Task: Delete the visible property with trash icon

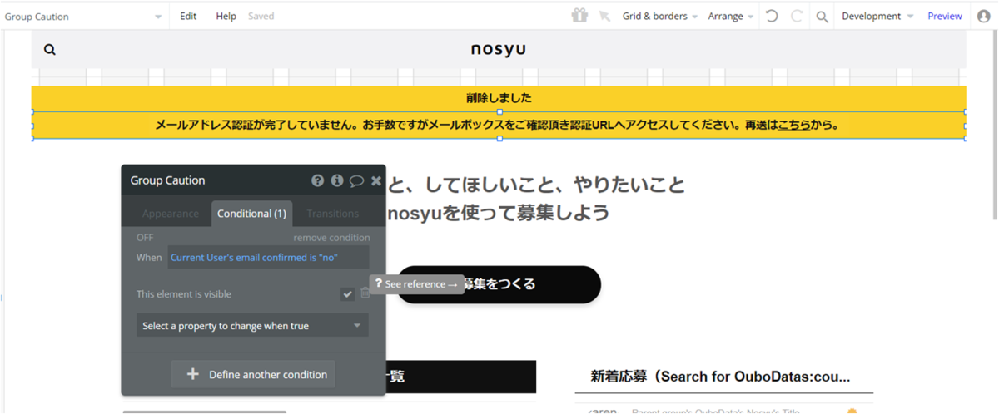Action: (365, 293)
